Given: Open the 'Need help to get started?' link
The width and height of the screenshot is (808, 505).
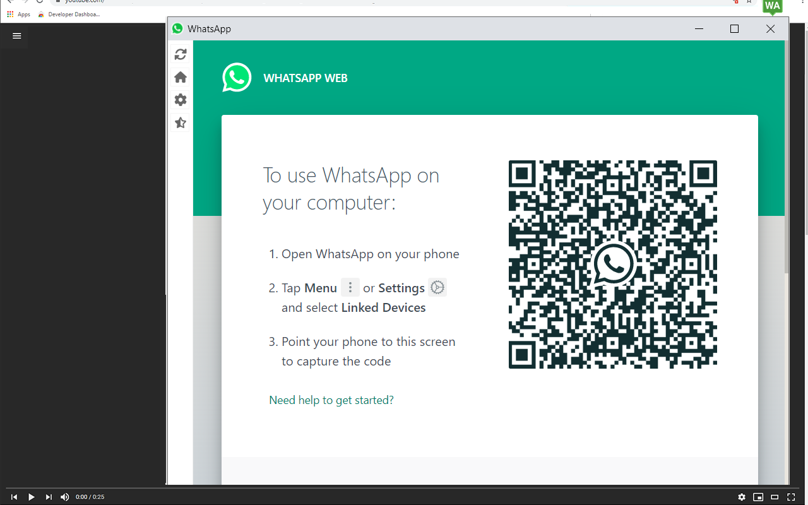Looking at the screenshot, I should tap(331, 400).
